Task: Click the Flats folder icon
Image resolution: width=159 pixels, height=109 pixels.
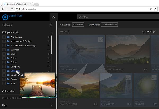Action: [x=8, y=83]
